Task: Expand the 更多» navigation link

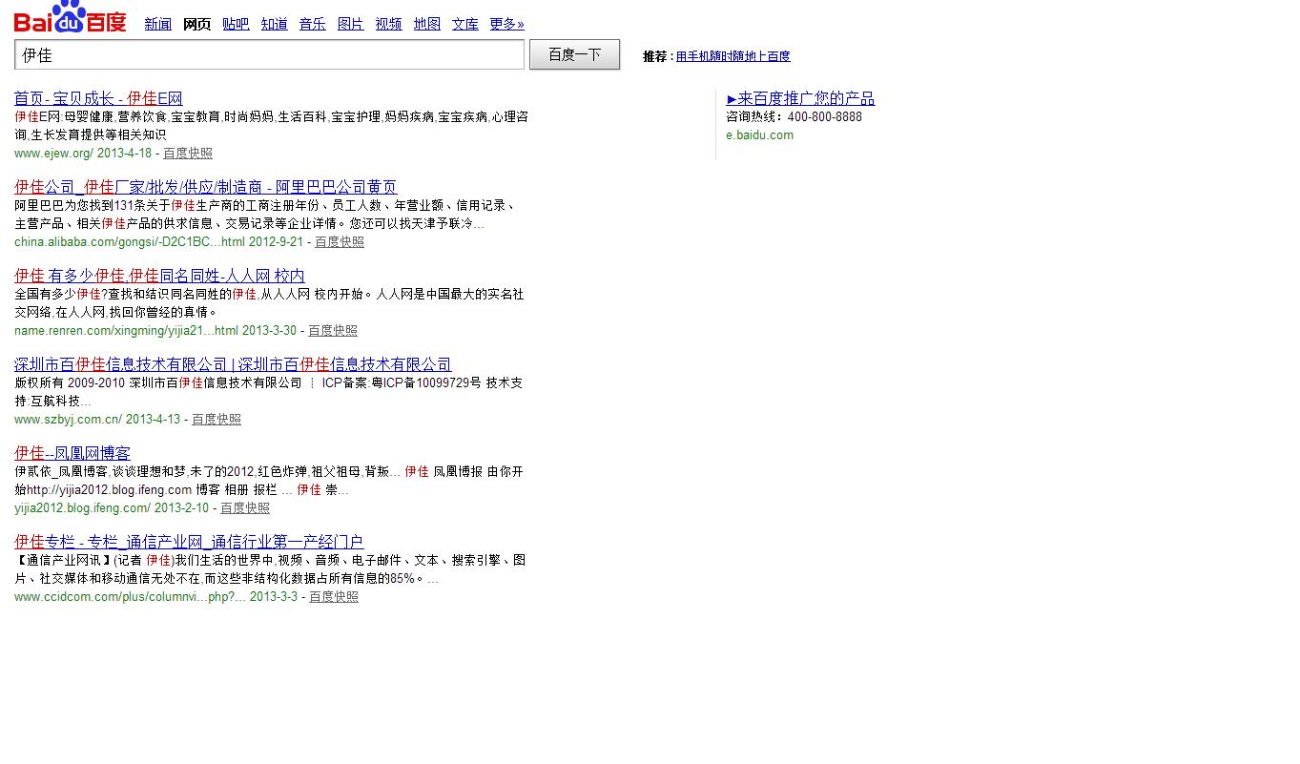Action: point(507,24)
